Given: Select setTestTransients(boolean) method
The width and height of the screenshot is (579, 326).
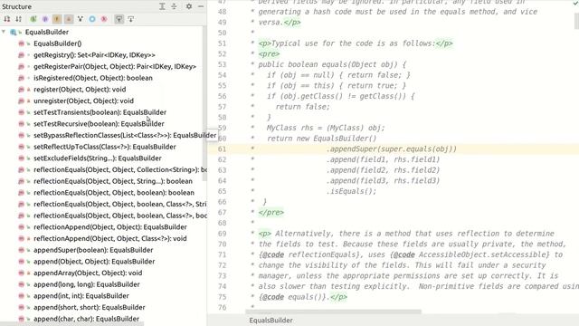Looking at the screenshot, I should [100, 112].
